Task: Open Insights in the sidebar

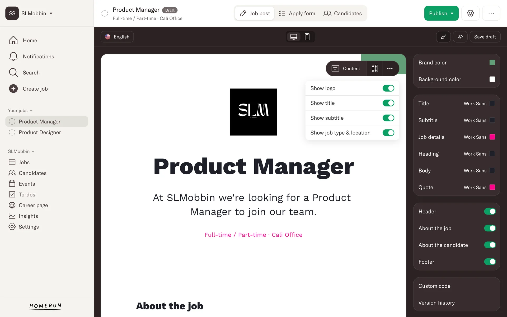Action: click(28, 216)
